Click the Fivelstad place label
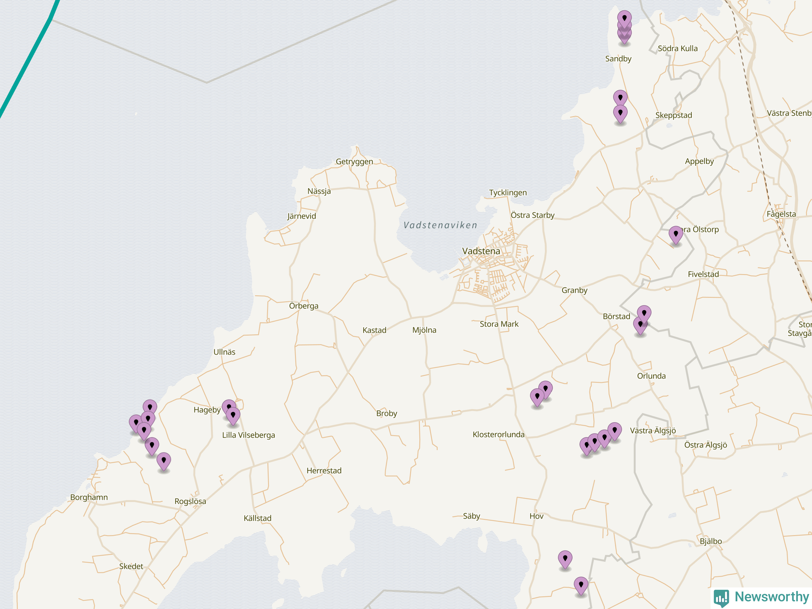This screenshot has height=609, width=812. point(703,274)
